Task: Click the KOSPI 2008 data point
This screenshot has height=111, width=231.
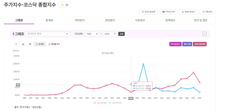Action: click(200, 82)
